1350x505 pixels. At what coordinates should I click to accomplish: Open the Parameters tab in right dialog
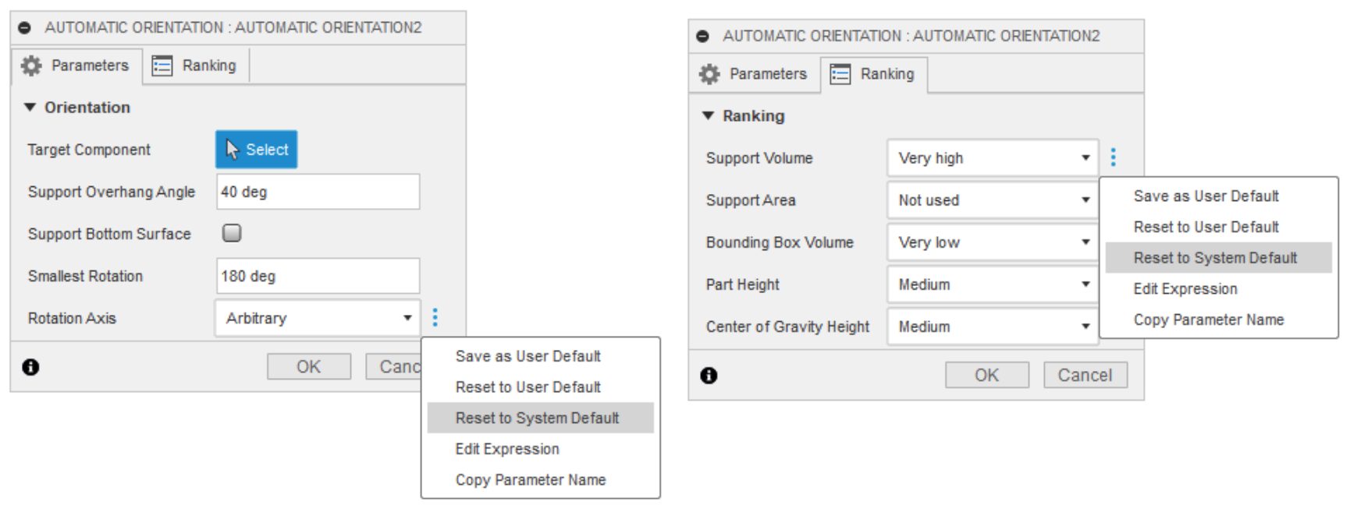pyautogui.click(x=754, y=74)
